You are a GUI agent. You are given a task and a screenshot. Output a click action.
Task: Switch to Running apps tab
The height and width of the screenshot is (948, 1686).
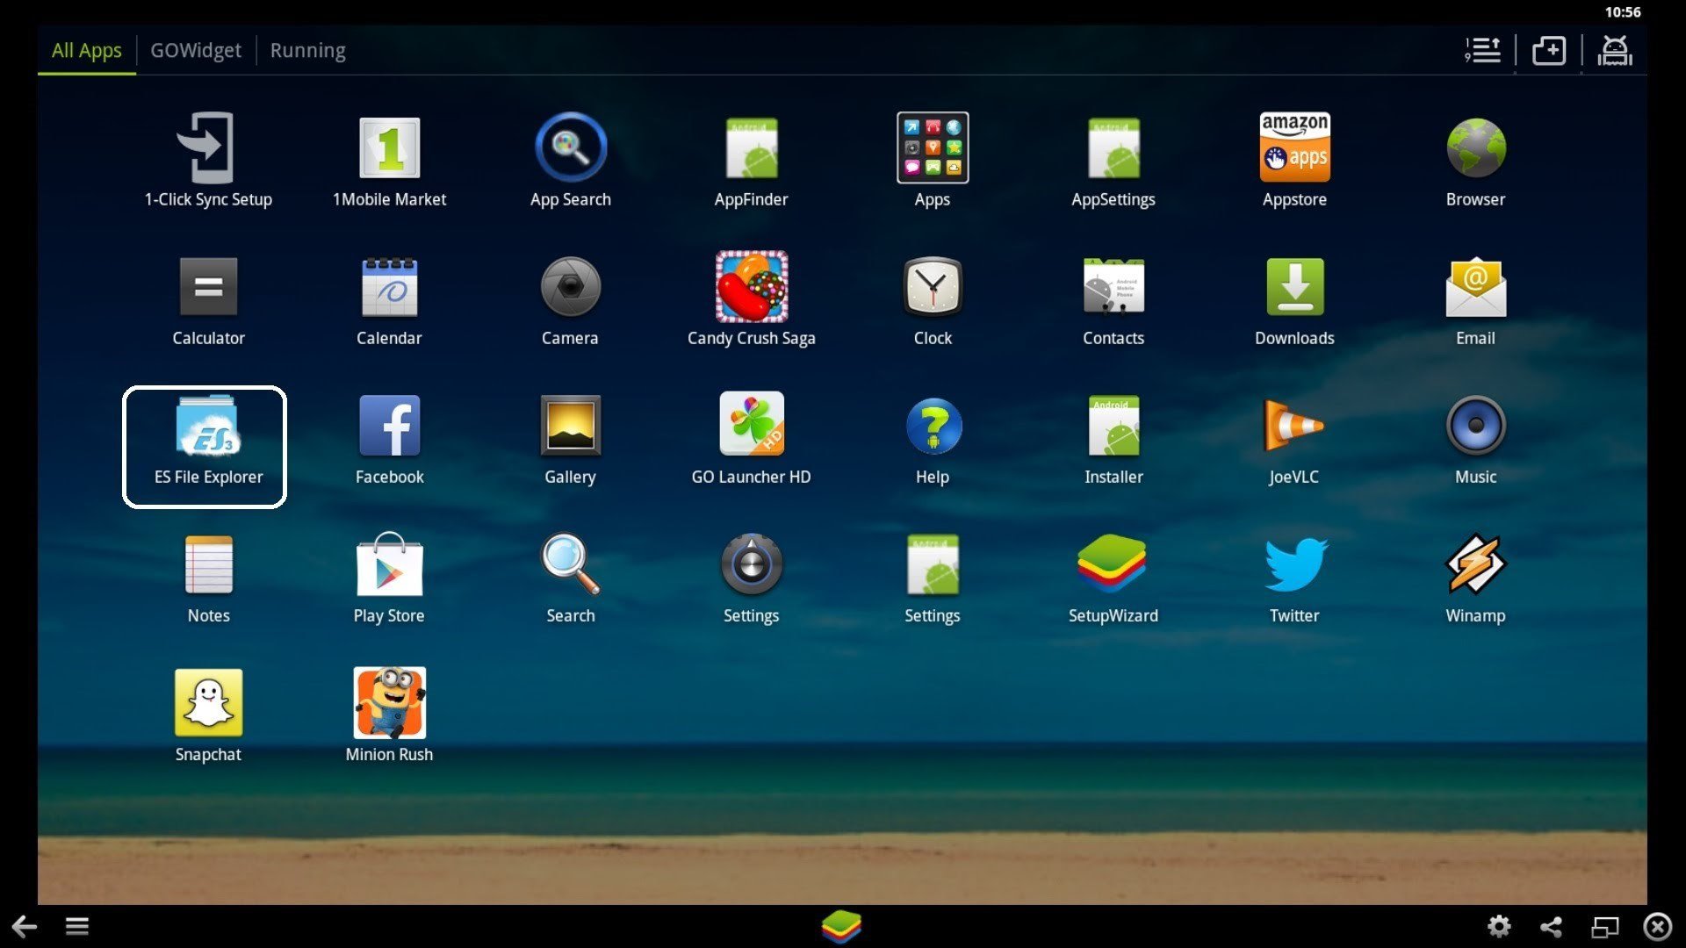[x=306, y=50]
